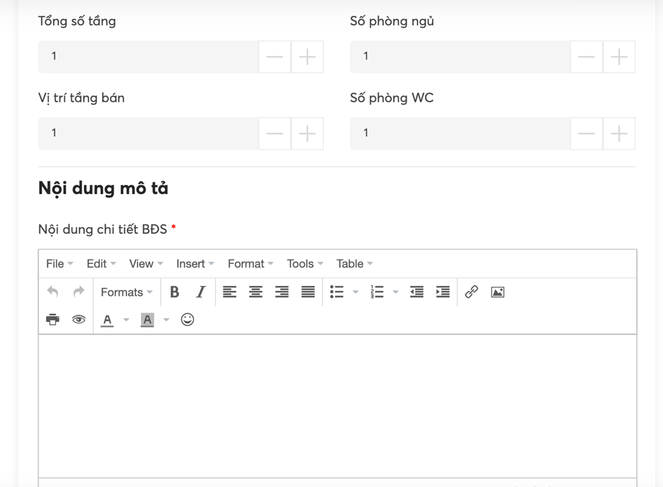The width and height of the screenshot is (663, 487).
Task: Decrease indent of paragraph
Action: pos(417,292)
